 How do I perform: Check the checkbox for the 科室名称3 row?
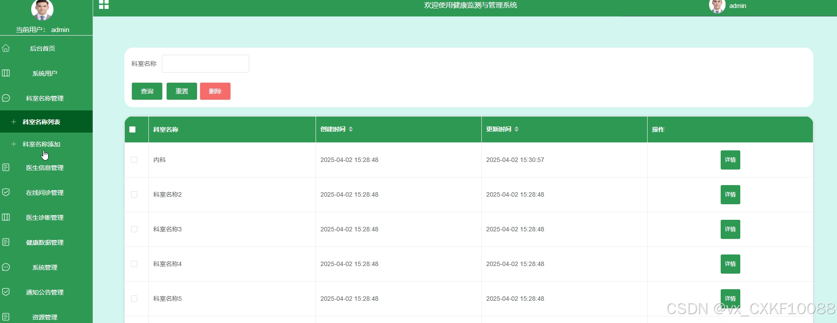pos(134,229)
